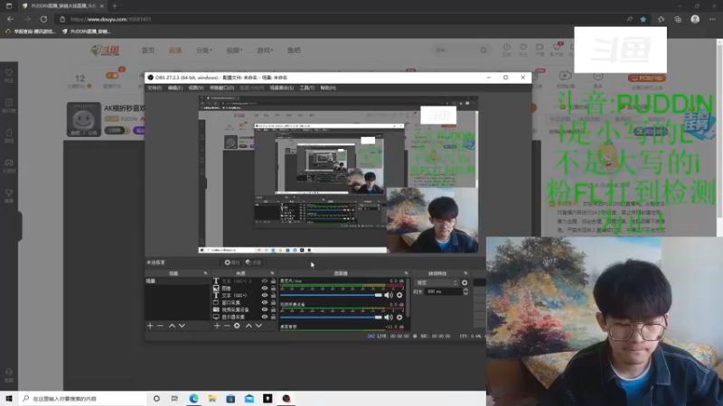Screen dimensions: 723x406
Task: Mute the second mixer channel speaker icon
Action: [x=389, y=318]
